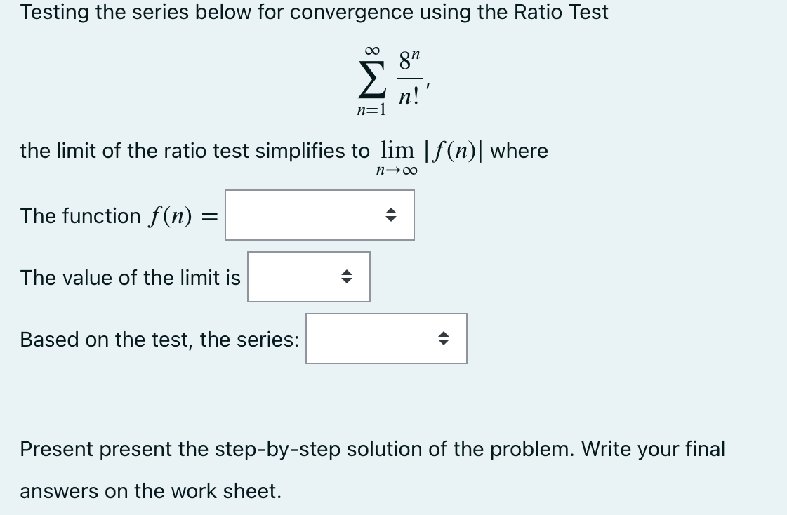Click the fraction 8^n over n! in the formula
This screenshot has height=515, width=787.
click(409, 79)
